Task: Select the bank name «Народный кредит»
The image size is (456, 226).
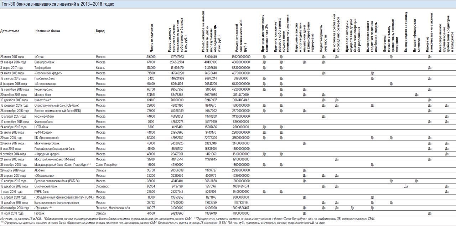Action: tap(47, 154)
